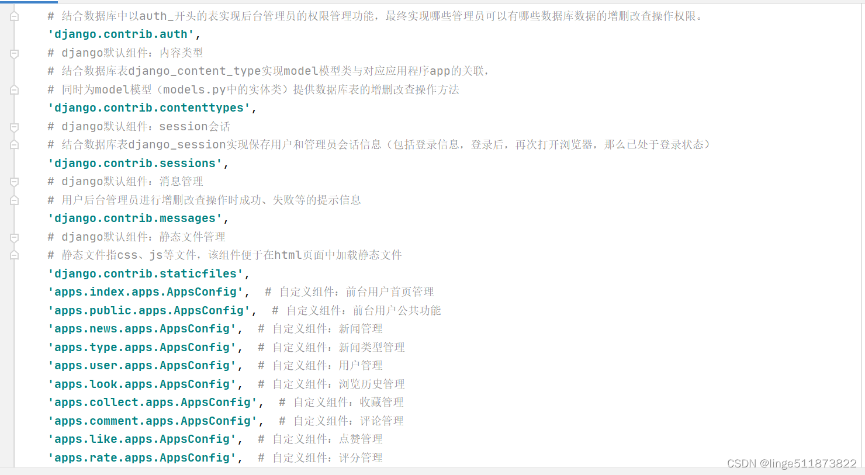Toggle fold marker beside django_session comment line

click(x=14, y=145)
